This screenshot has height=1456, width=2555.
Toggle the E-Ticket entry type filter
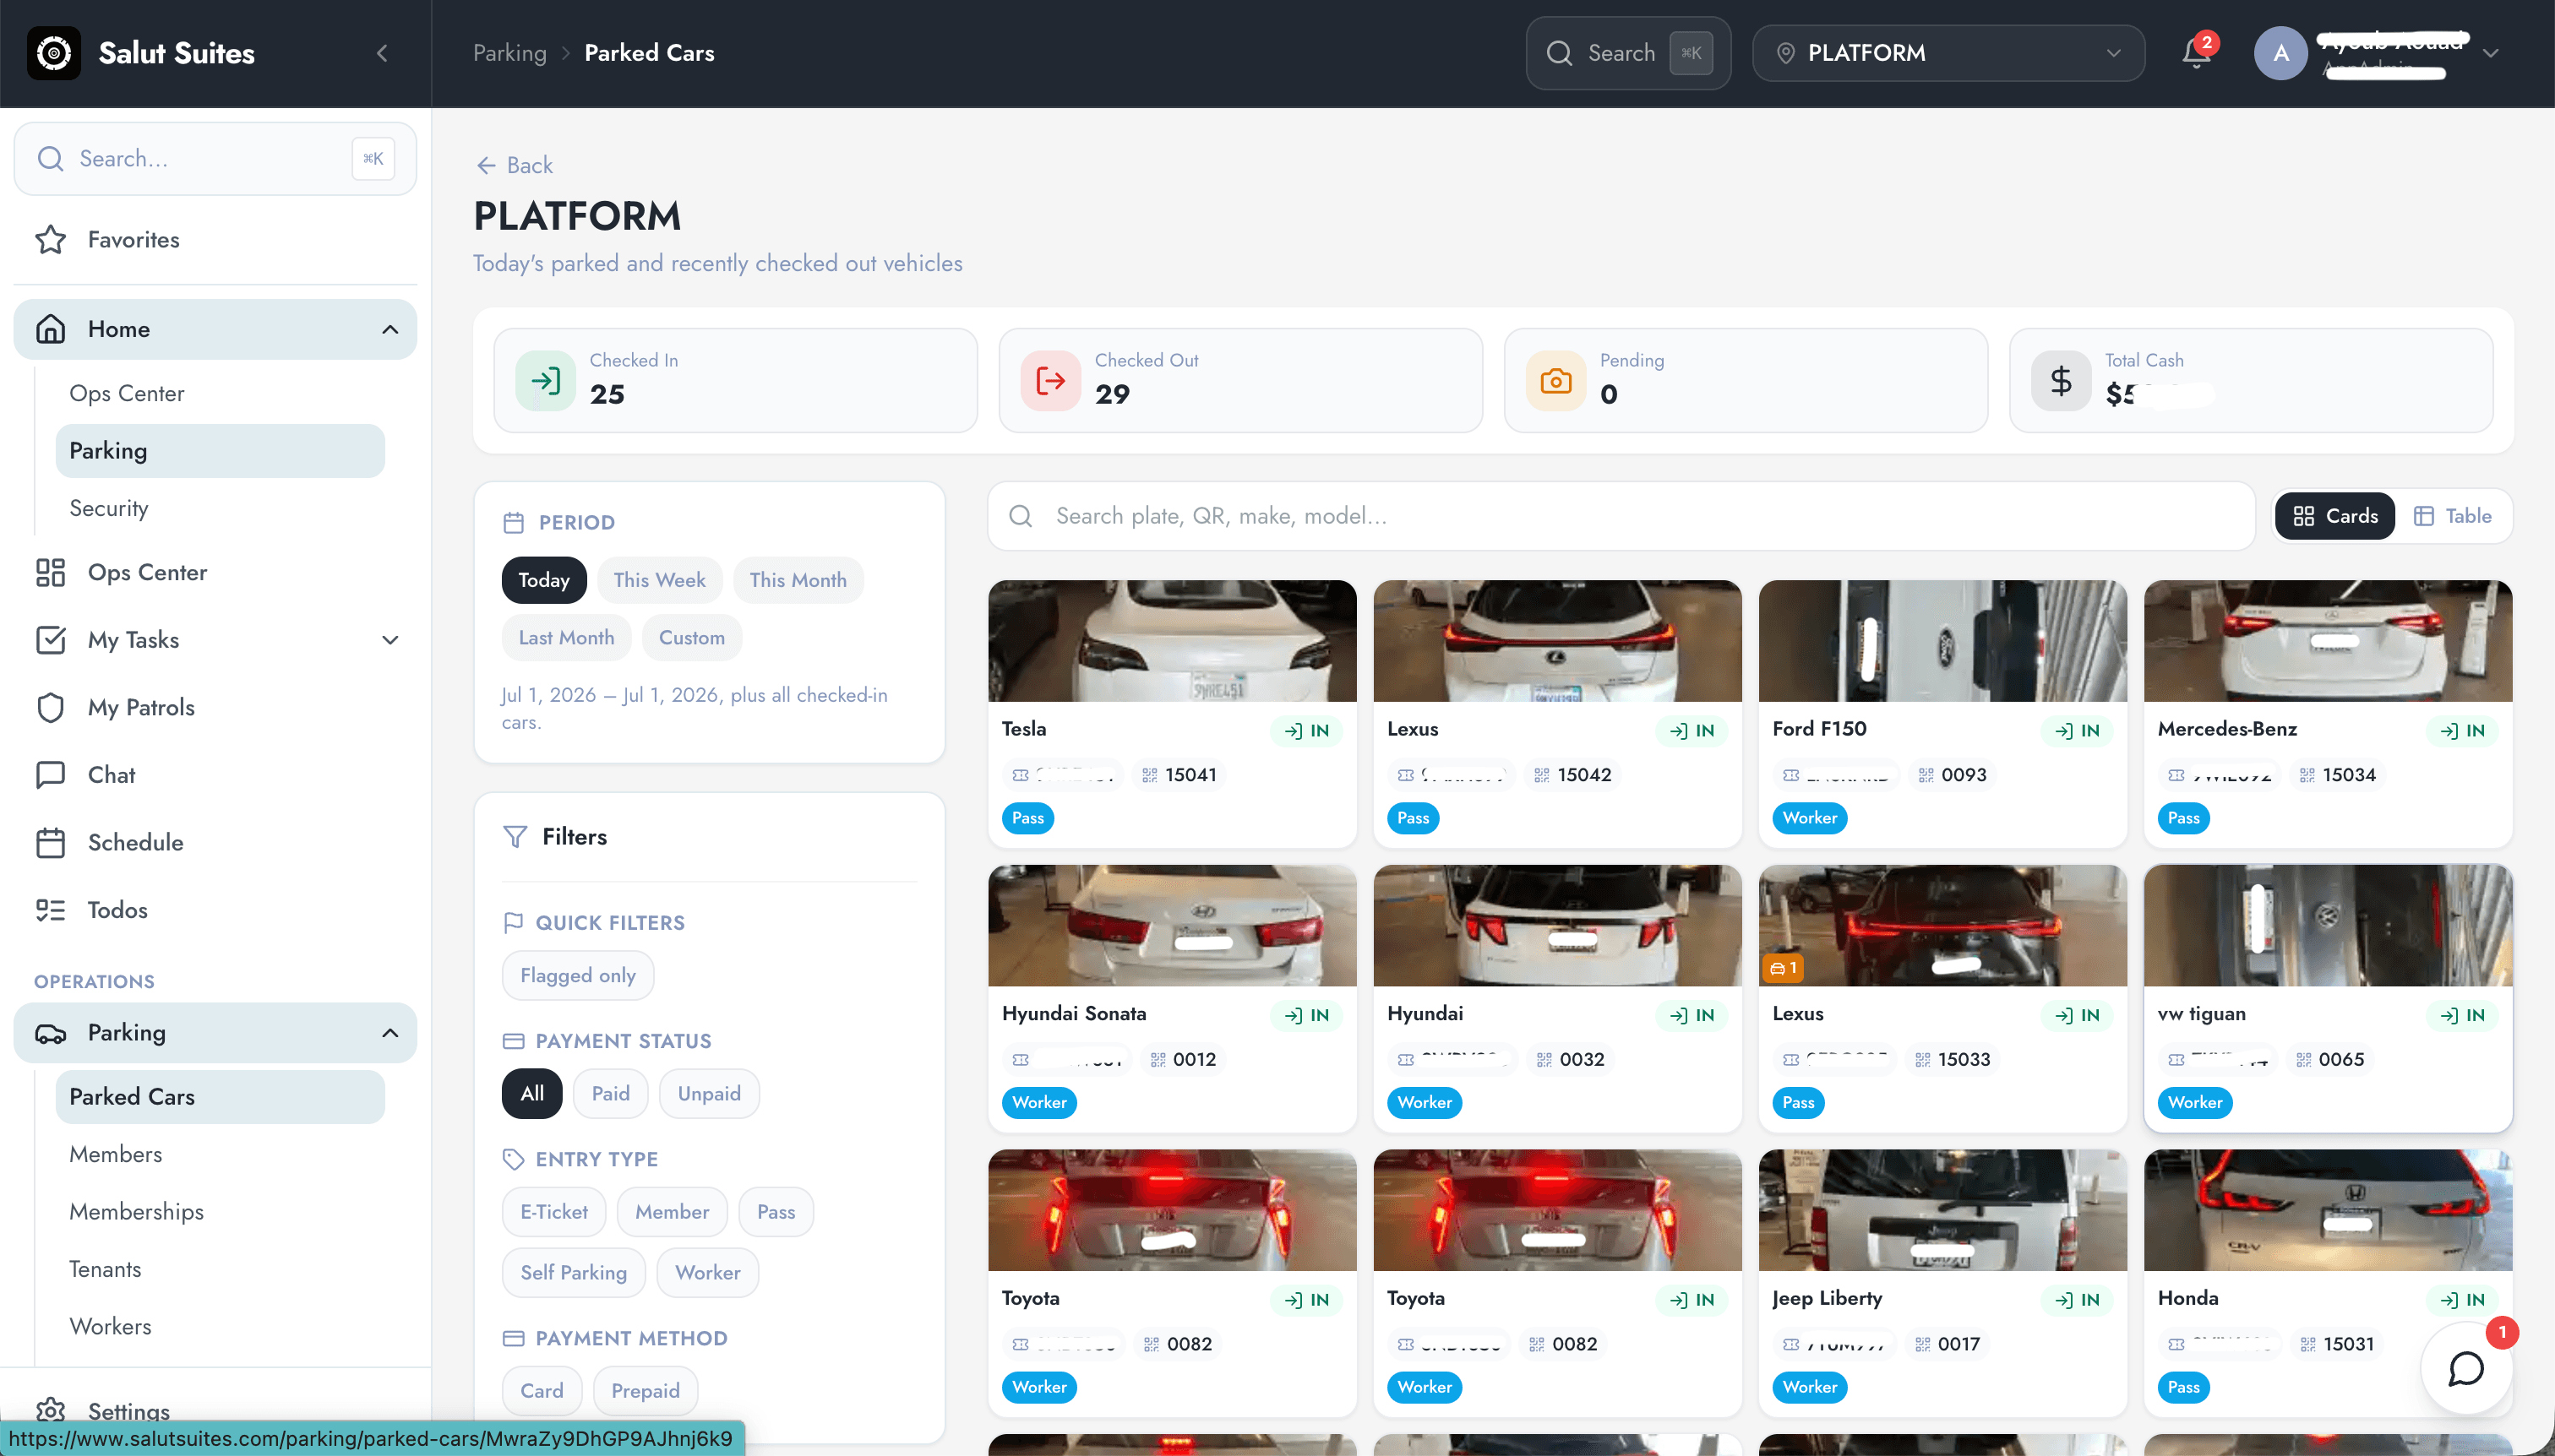554,1212
